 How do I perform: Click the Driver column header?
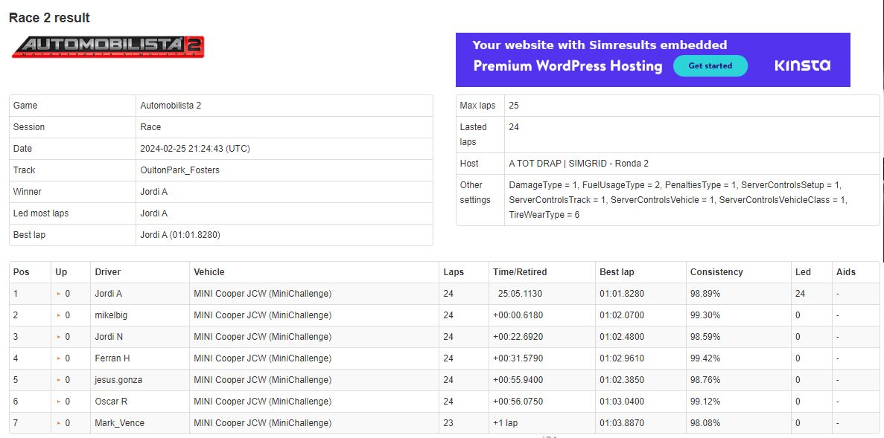point(108,272)
